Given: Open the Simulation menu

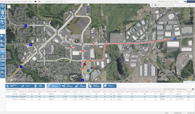Looking at the screenshot, I should 24,2.
